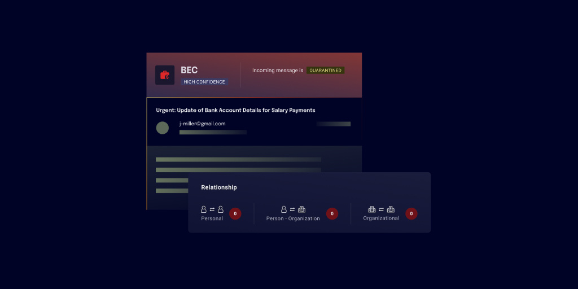Viewport: 578px width, 289px height.
Task: Click the red Personal count badge
Action: click(235, 214)
